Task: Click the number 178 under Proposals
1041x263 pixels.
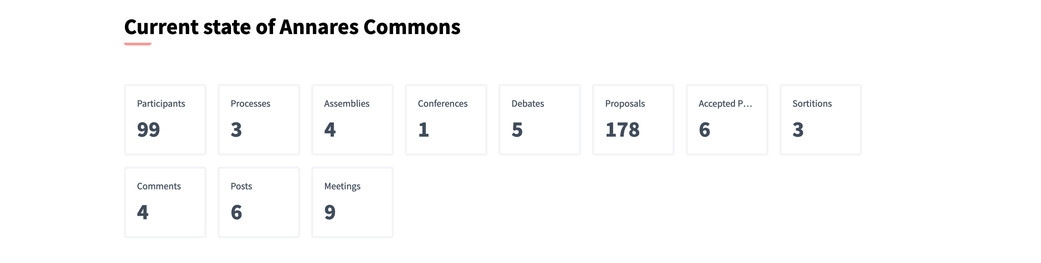Action: pos(623,130)
